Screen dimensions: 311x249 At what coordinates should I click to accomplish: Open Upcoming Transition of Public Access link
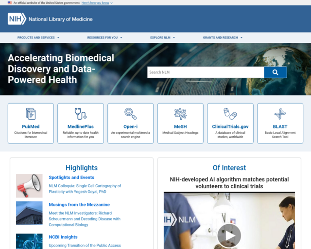pyautogui.click(x=85, y=246)
